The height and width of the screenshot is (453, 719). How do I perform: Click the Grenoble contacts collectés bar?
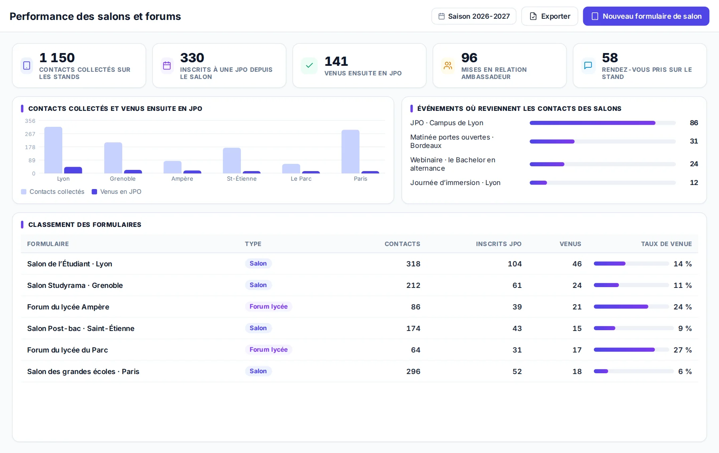click(x=113, y=158)
